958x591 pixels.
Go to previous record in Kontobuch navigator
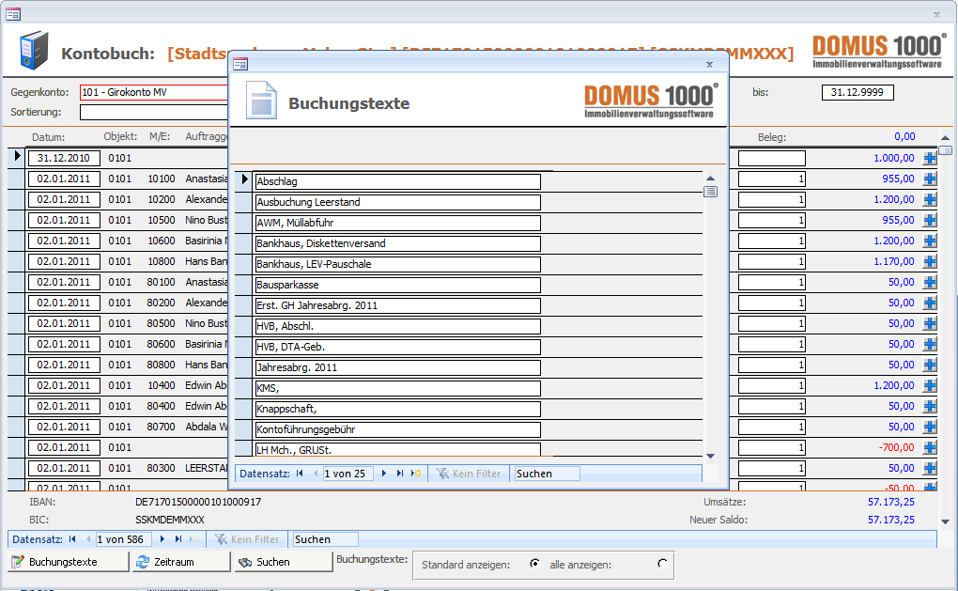88,539
